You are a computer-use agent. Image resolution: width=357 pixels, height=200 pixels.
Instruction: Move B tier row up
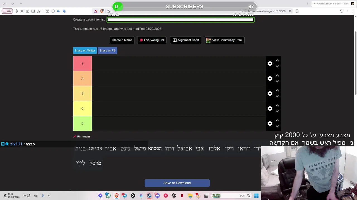[x=277, y=91]
